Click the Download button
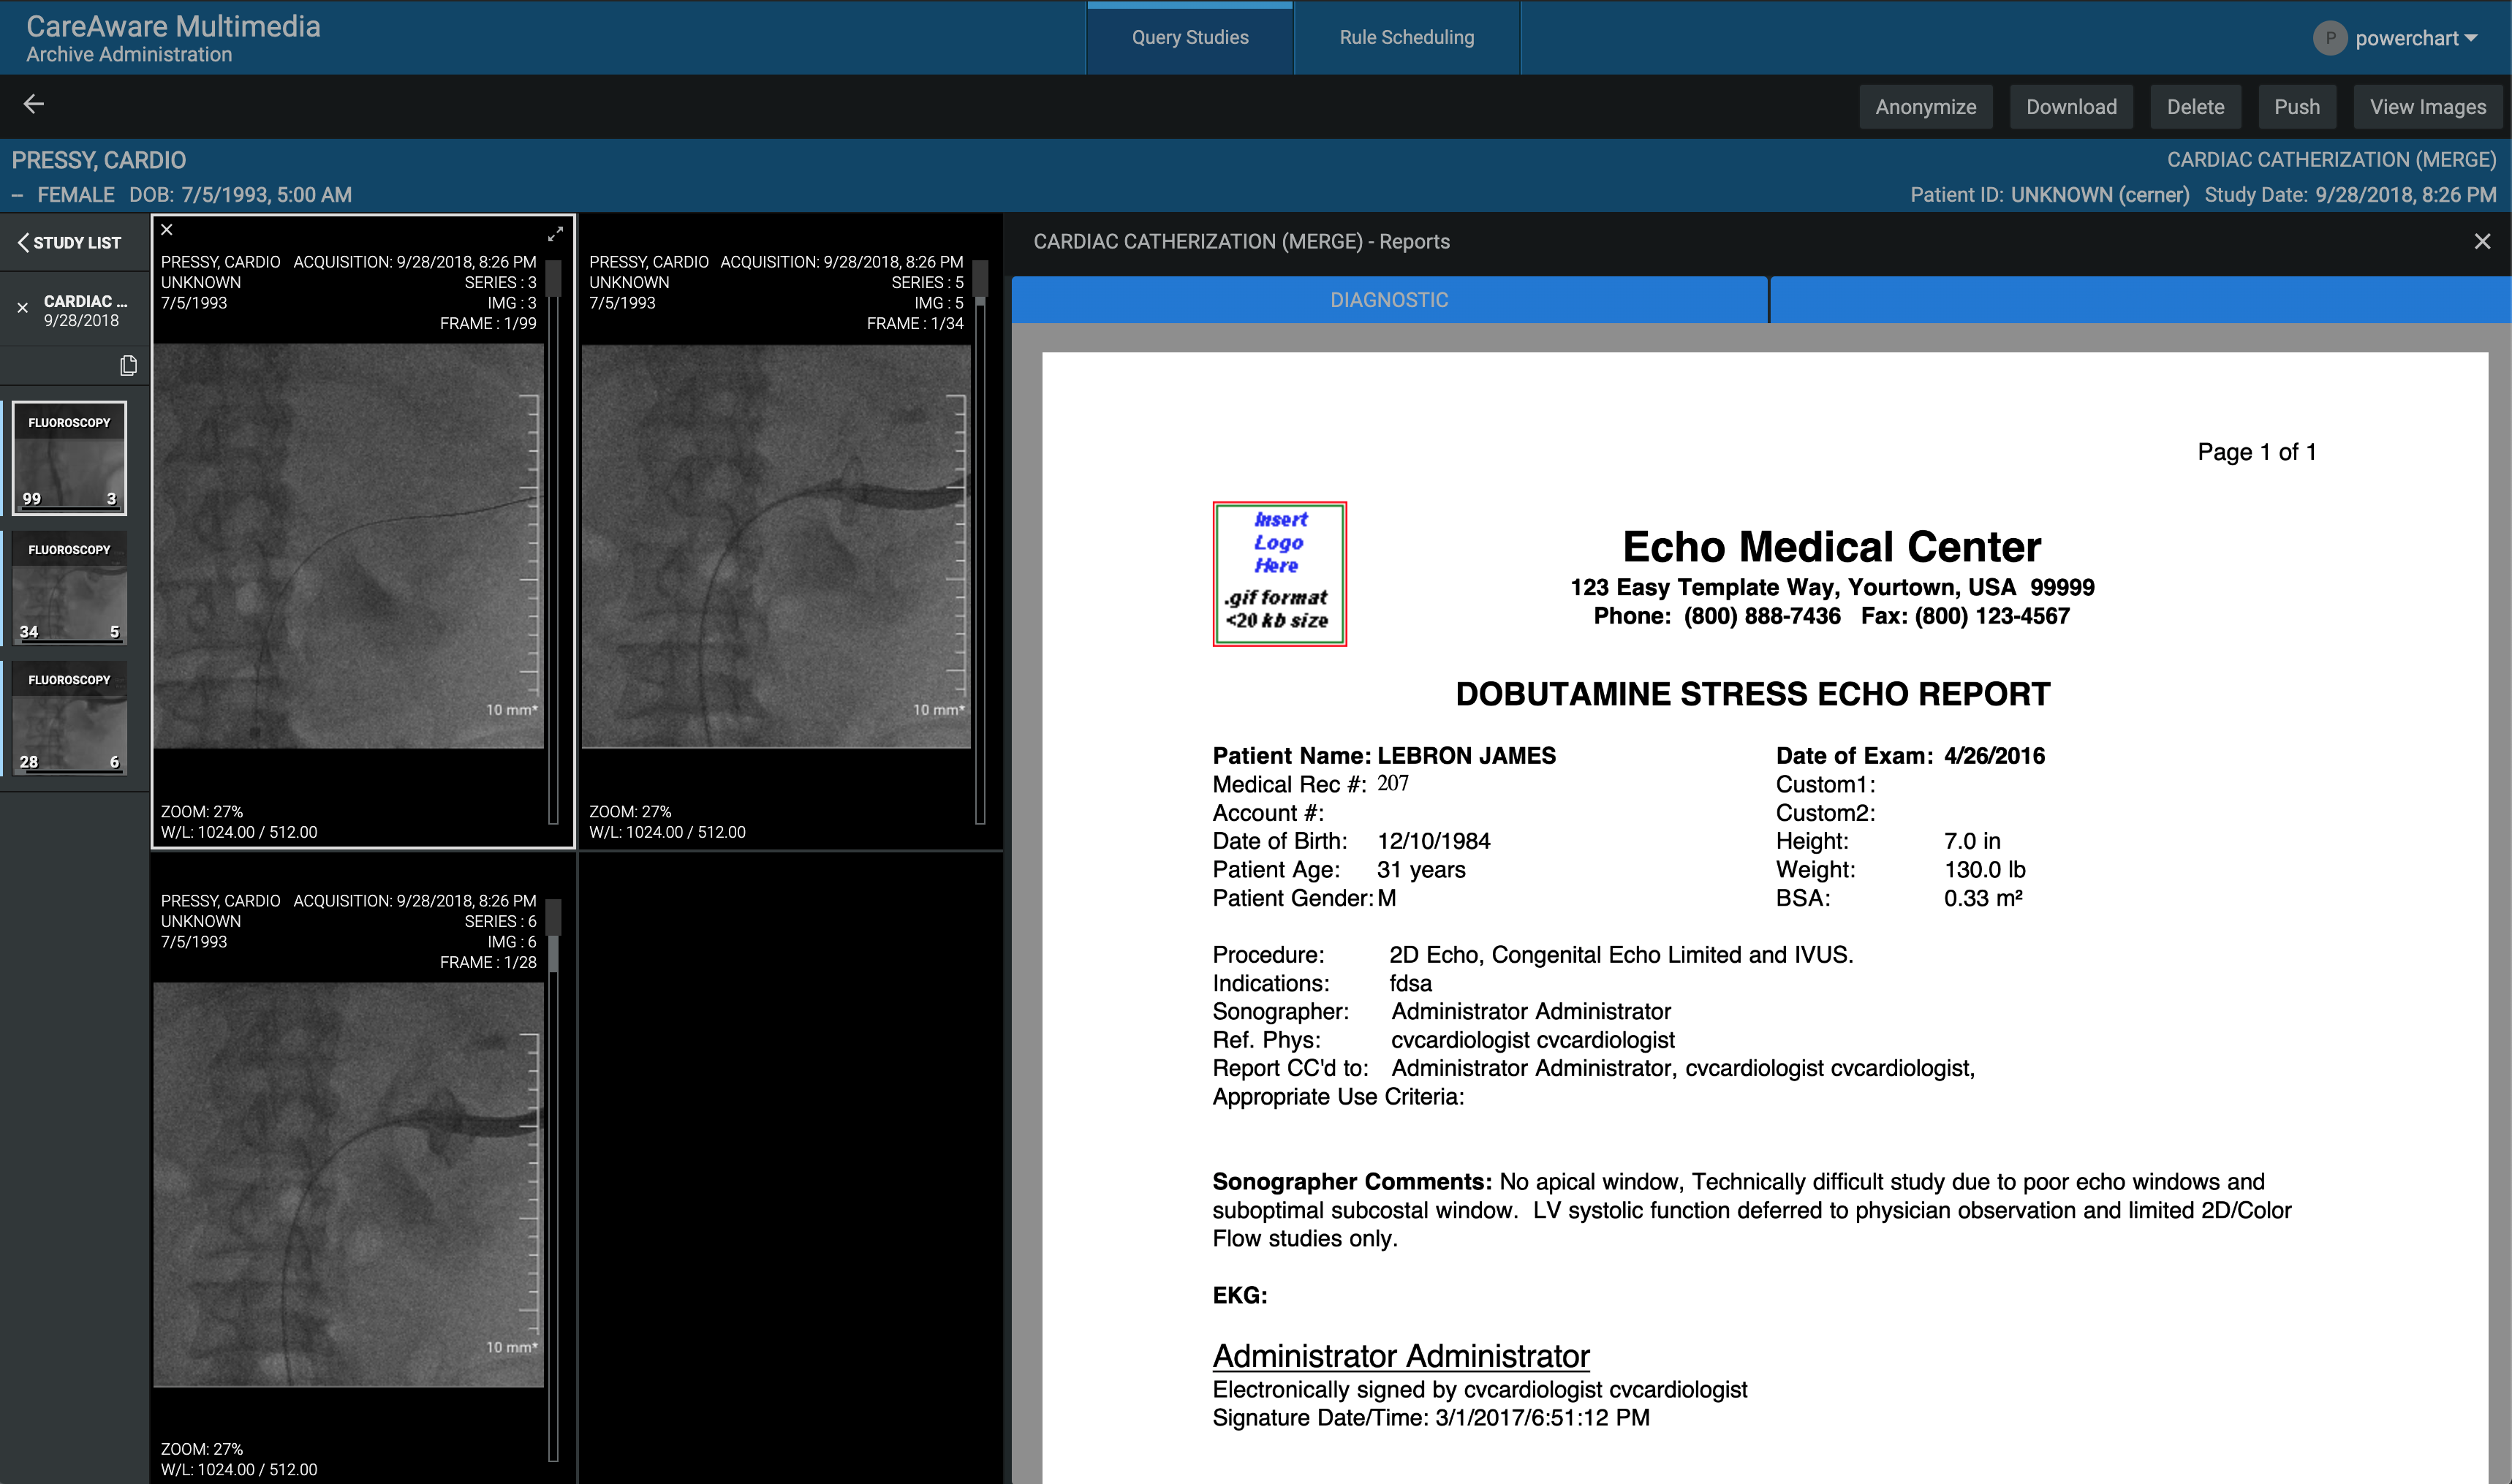 pyautogui.click(x=2071, y=107)
